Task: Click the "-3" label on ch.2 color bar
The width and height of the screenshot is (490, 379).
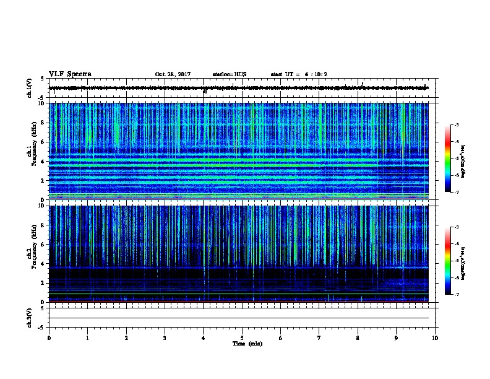Action: click(456, 227)
